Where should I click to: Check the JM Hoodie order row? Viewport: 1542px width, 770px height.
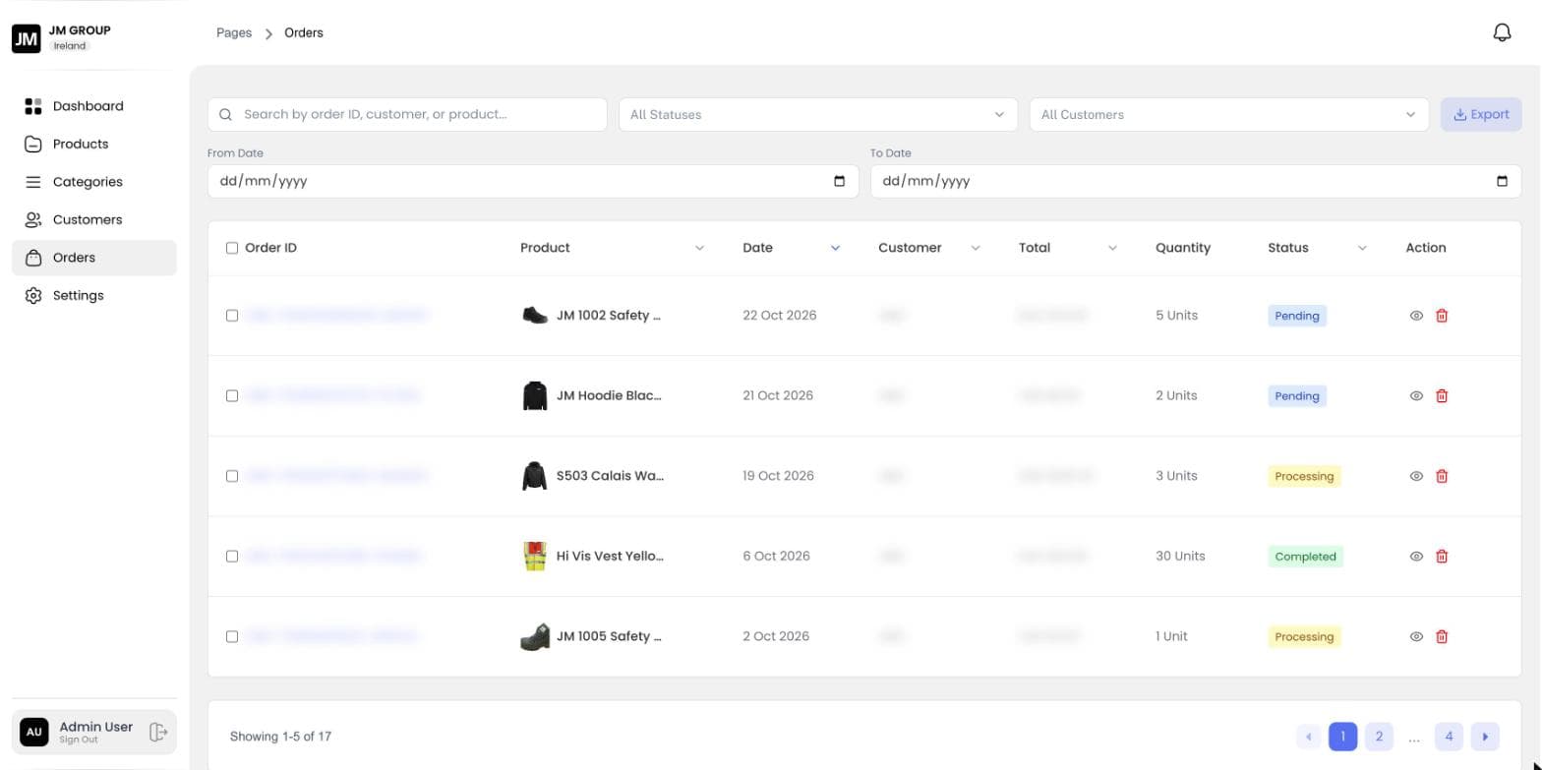(232, 396)
